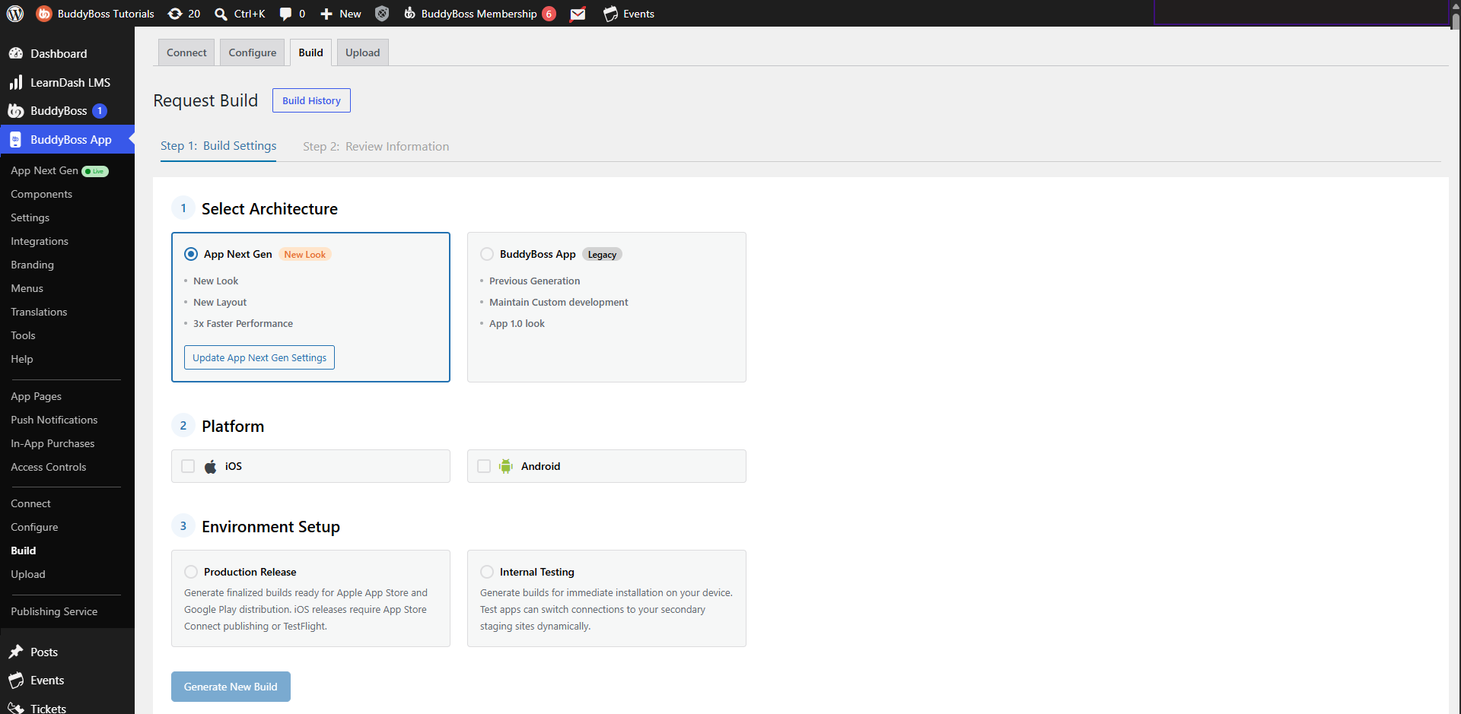1461x714 pixels.
Task: Click the BuddyBoss Membership 6 notification badge
Action: (549, 14)
